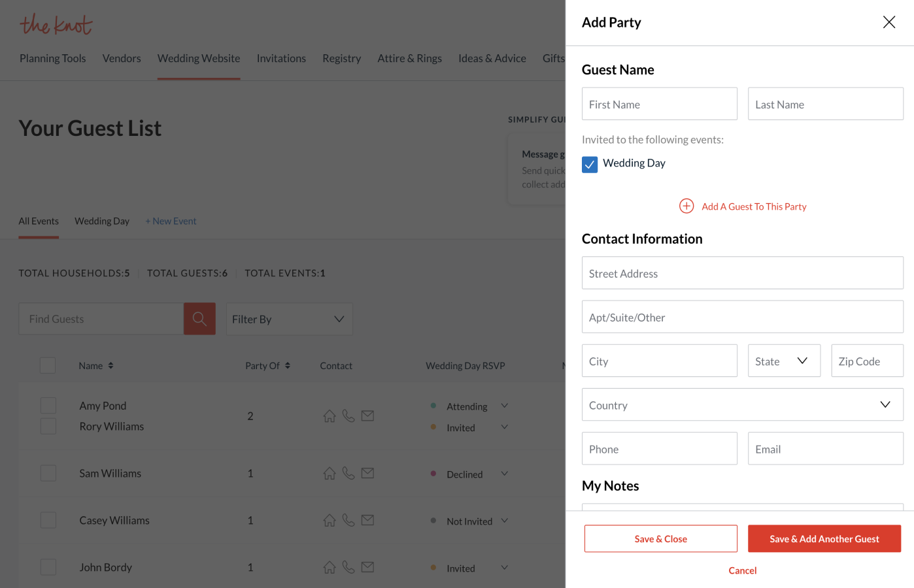
Task: Close the Add Party panel with X
Action: coord(889,22)
